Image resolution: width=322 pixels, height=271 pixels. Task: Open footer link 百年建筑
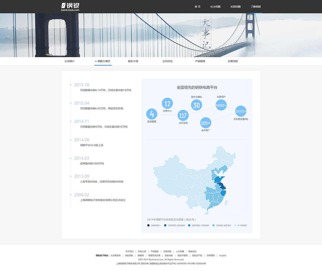(211, 255)
